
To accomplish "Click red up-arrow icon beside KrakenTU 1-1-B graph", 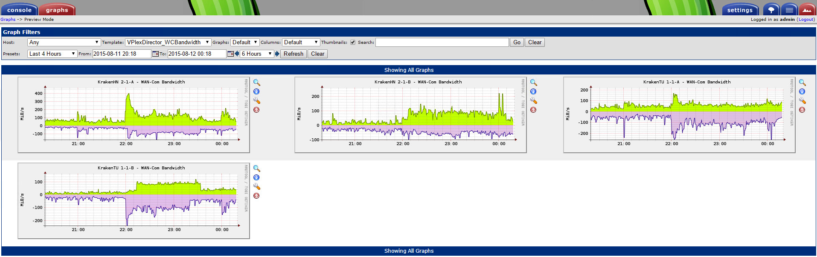I will pyautogui.click(x=256, y=196).
